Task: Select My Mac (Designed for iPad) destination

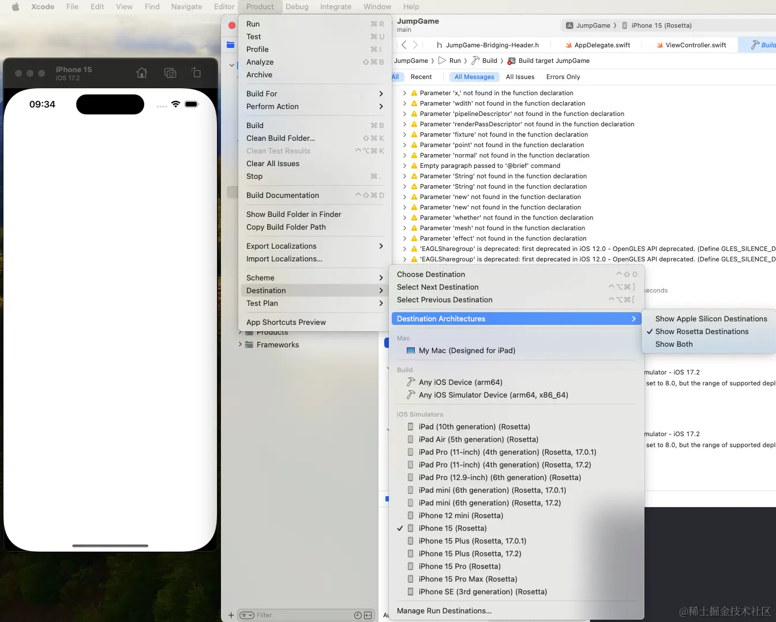Action: (x=516, y=351)
